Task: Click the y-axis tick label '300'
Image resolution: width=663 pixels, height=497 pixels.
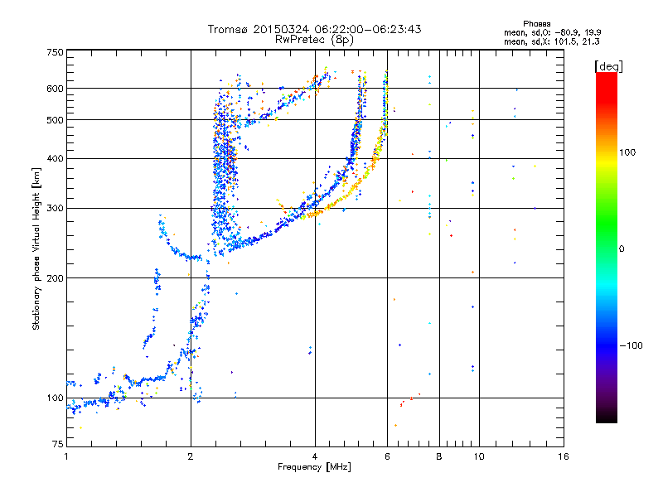Action: point(55,209)
